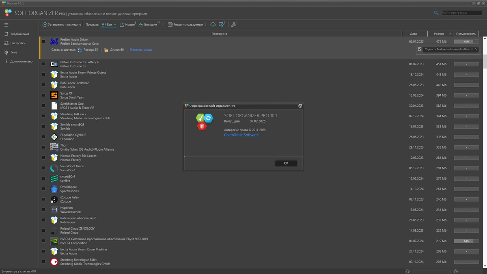Tick the Steinberg HALion 7 checkbox

point(44,116)
